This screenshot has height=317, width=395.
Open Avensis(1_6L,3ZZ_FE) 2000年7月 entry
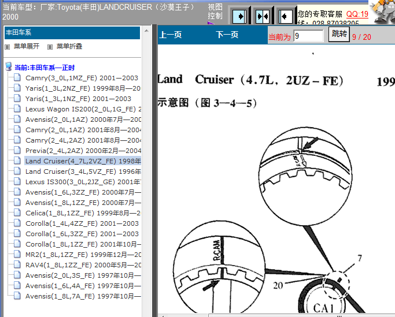point(83,192)
